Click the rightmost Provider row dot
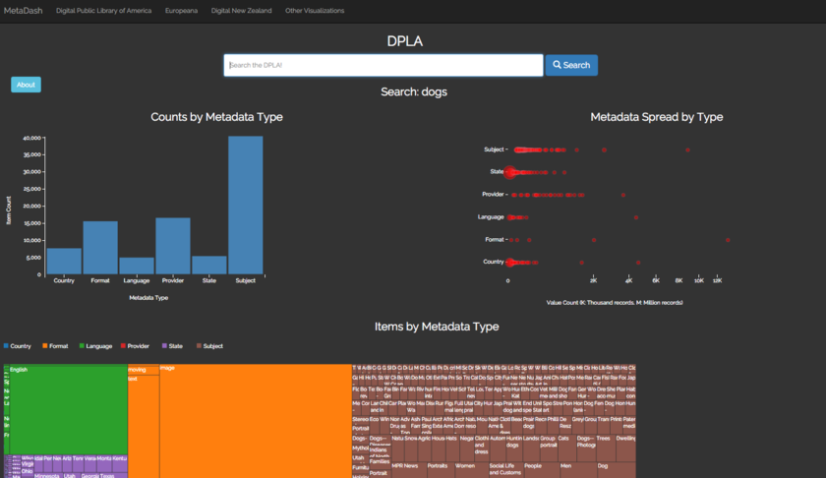This screenshot has height=478, width=826. pyautogui.click(x=623, y=195)
